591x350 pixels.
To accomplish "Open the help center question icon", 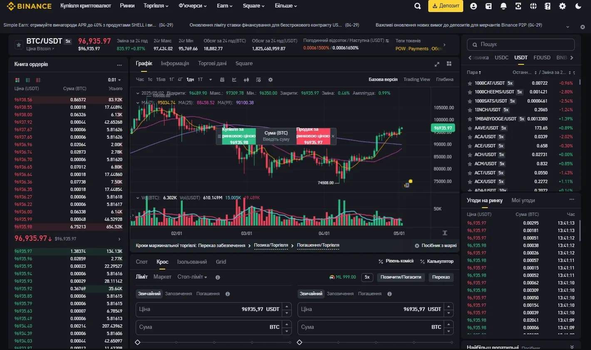I will 548,6.
